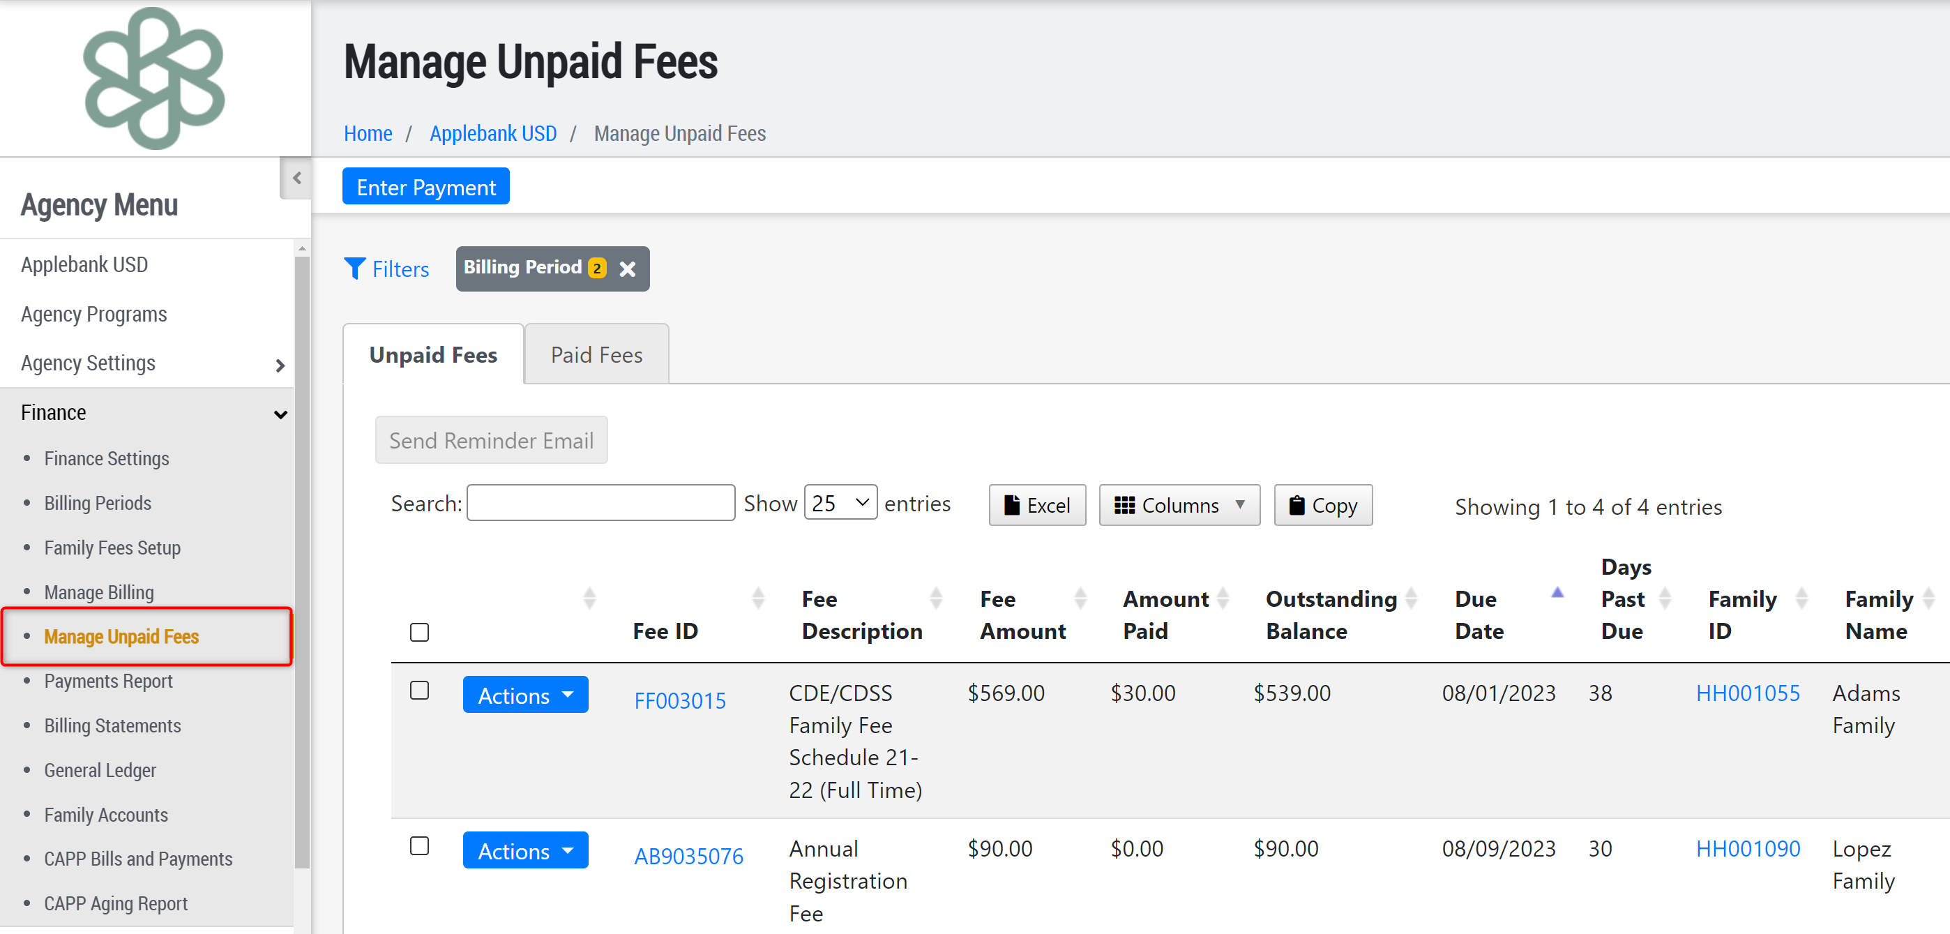This screenshot has width=1950, height=934.
Task: Open Payments Report in Finance menu
Action: 108,680
